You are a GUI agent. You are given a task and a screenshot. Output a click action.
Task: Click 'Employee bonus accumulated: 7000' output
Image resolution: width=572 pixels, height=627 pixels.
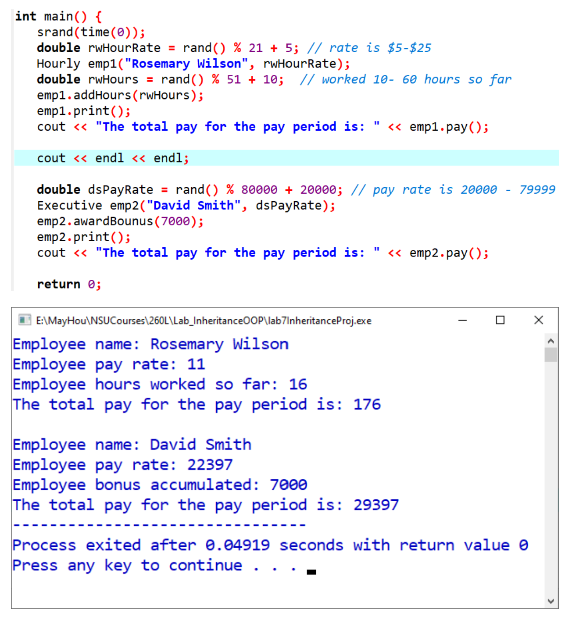tap(160, 485)
